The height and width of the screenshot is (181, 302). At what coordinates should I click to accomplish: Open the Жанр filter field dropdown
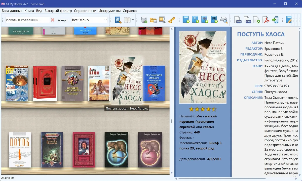[x=63, y=20]
